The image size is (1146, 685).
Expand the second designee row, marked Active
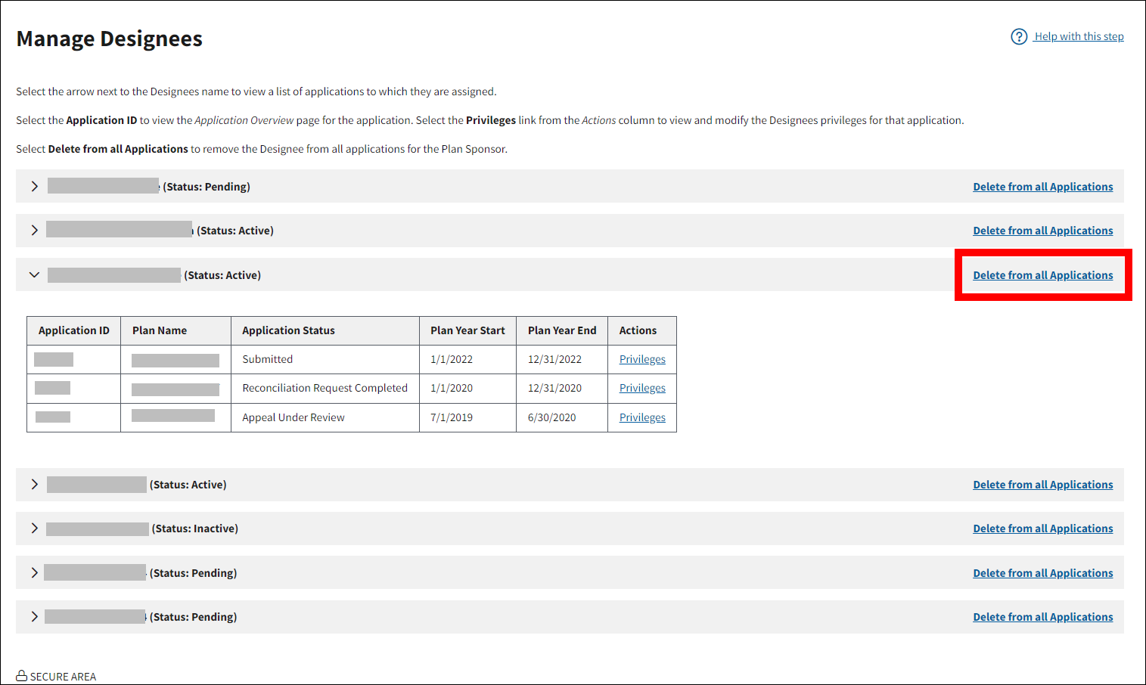click(x=34, y=231)
